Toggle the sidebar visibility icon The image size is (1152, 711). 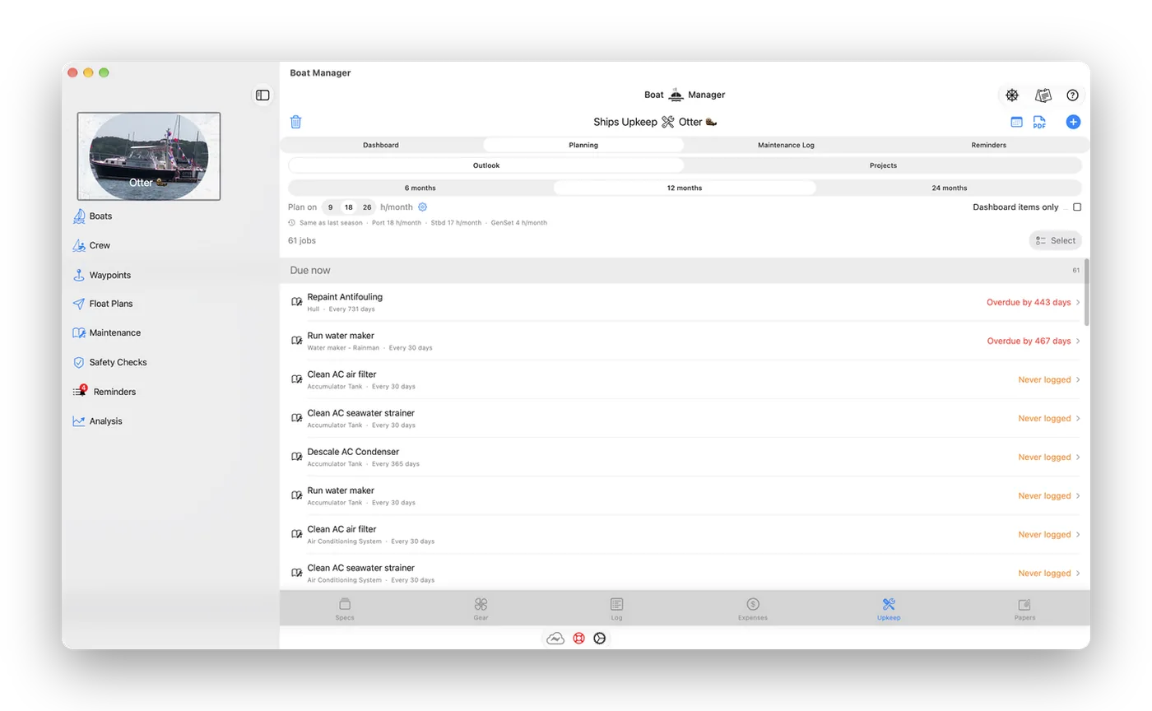click(262, 95)
